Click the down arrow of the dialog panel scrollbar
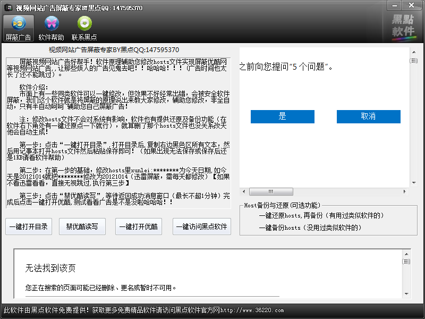Image resolution: width=425 pixels, height=319 pixels. coord(414,183)
